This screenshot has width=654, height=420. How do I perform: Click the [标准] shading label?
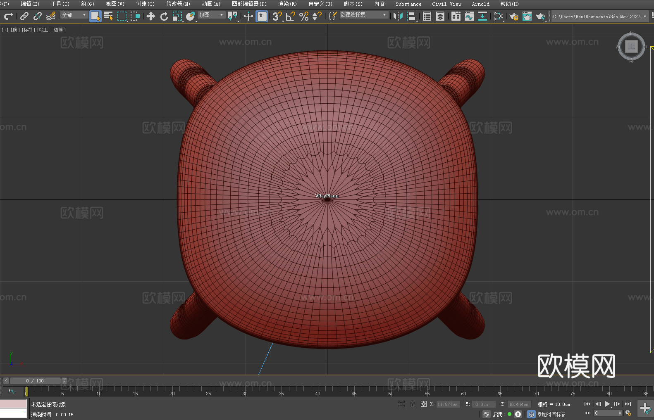point(28,30)
